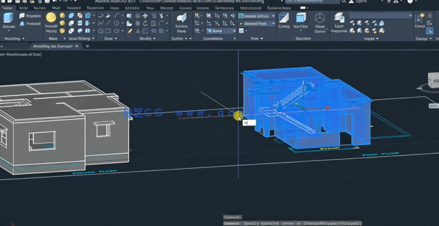Add a new drawing tab with plus

(87, 46)
